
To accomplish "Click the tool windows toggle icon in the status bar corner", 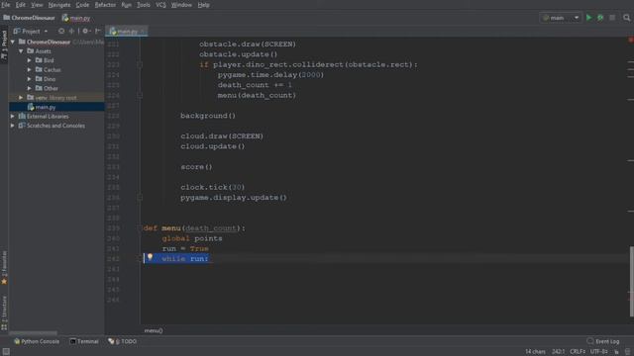I will pyautogui.click(x=6, y=352).
